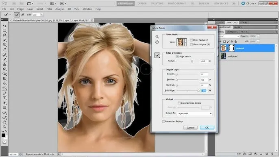Open the Select menu

pos(40,9)
